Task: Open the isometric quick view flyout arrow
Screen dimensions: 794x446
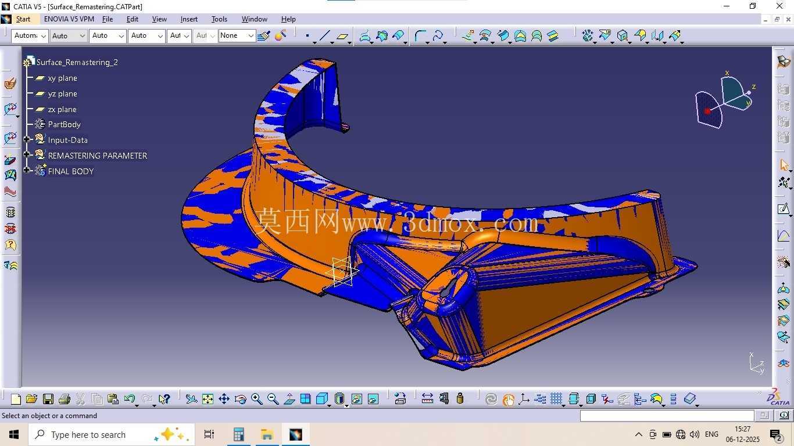Action: click(329, 405)
